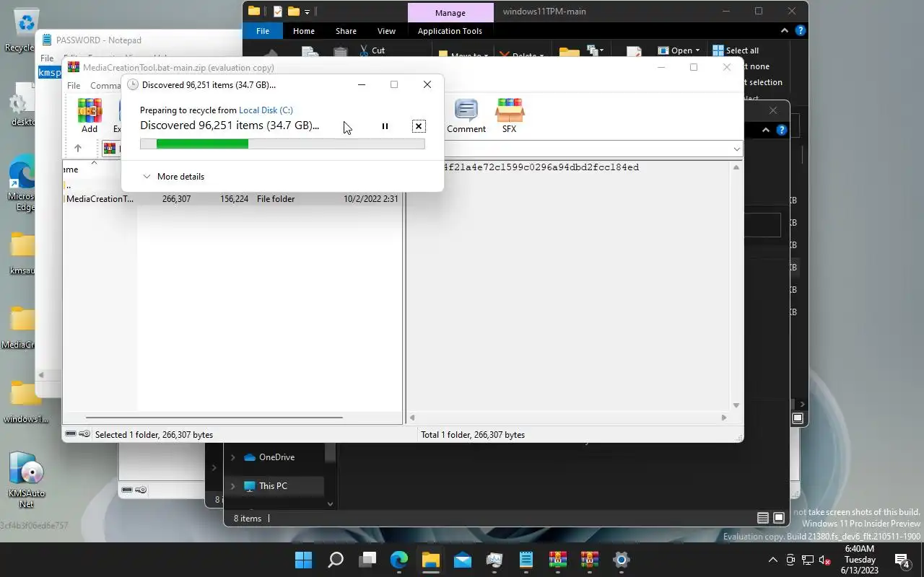This screenshot has width=924, height=577.
Task: Open taskbar Search
Action: tap(336, 560)
